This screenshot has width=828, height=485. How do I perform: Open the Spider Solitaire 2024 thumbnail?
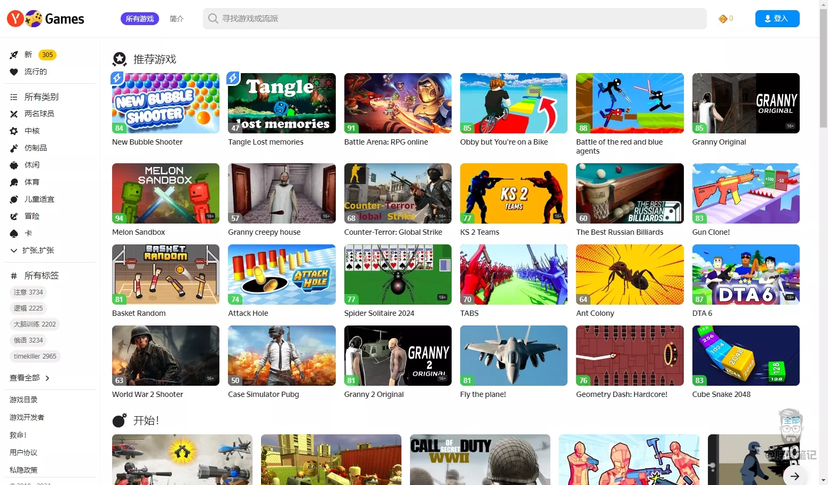398,274
